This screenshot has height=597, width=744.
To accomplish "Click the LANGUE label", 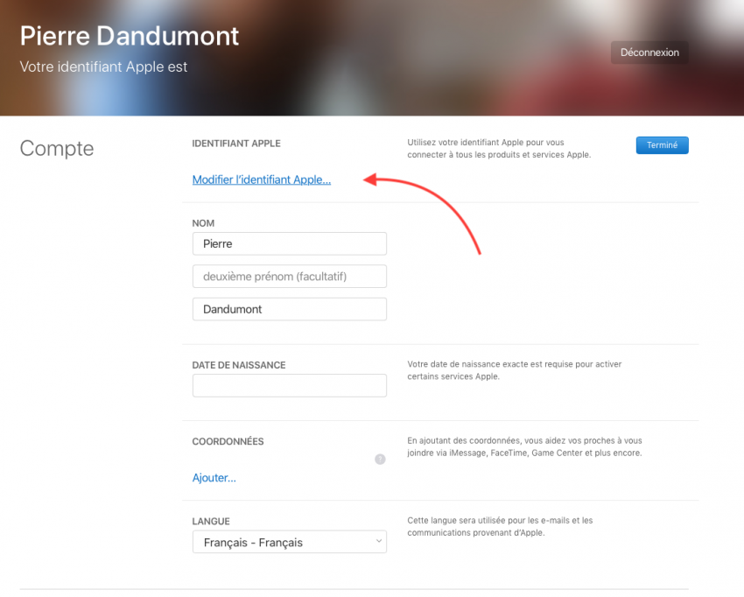I will (x=211, y=521).
